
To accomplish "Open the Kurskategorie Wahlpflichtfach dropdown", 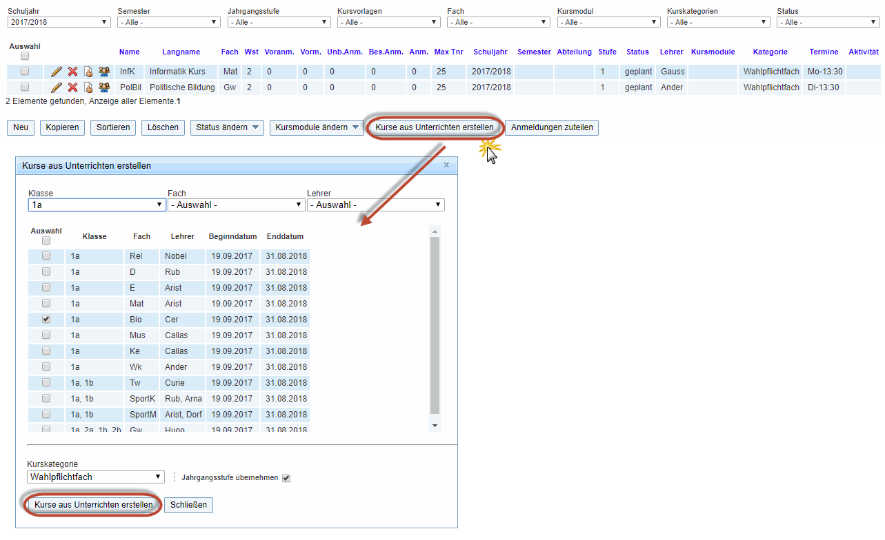I will coord(96,477).
